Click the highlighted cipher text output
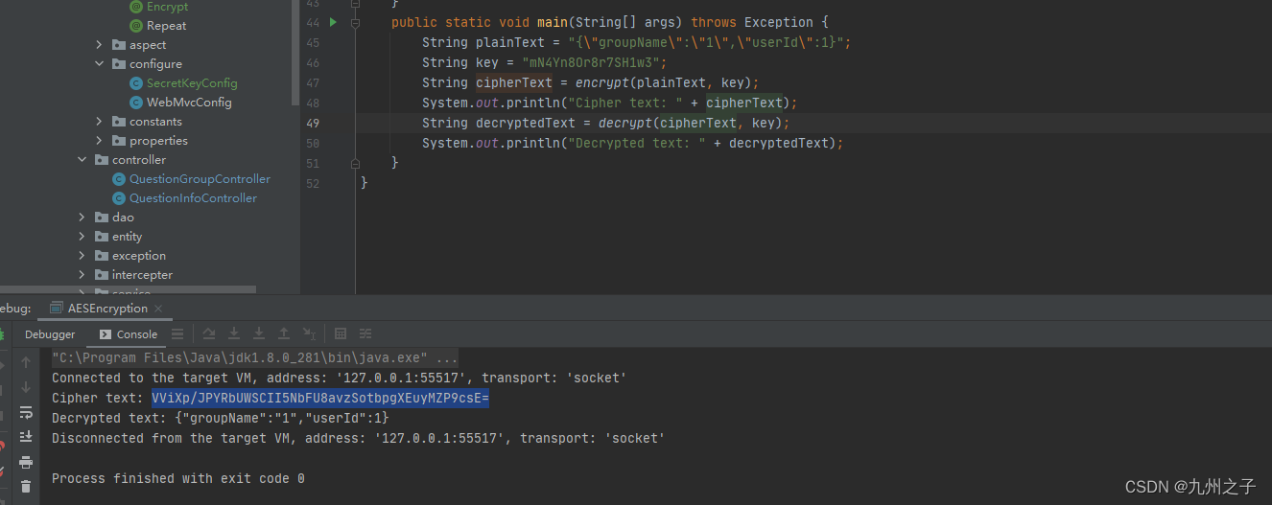Image resolution: width=1272 pixels, height=505 pixels. (x=320, y=398)
